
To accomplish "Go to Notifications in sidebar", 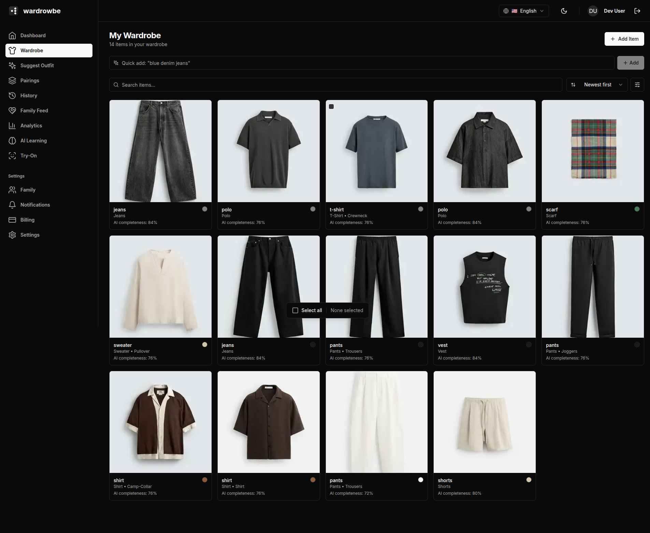I will 35,205.
